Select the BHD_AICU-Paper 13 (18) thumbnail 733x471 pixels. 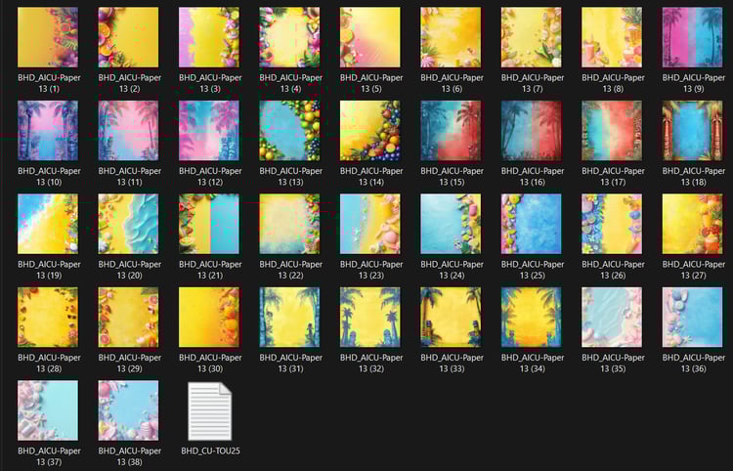coord(692,131)
